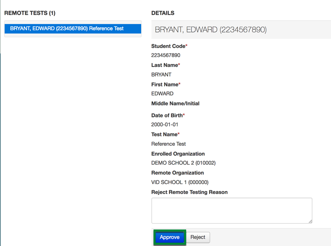Screen dimensions: 331x246
Task: Click the REMOTE TESTS (1) heading
Action: (30, 13)
